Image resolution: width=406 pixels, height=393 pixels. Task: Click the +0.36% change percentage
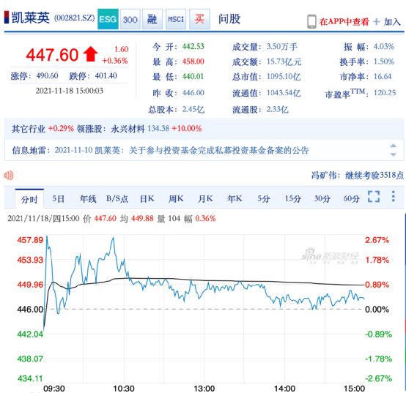115,61
